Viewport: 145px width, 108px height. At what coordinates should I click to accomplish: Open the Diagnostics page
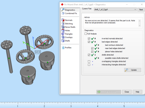[x=70, y=10]
